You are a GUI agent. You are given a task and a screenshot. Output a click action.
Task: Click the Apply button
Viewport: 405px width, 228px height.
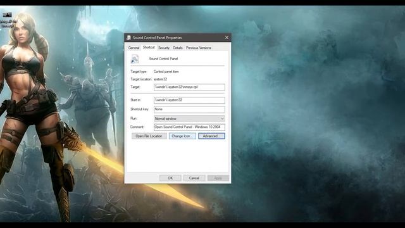(218, 178)
